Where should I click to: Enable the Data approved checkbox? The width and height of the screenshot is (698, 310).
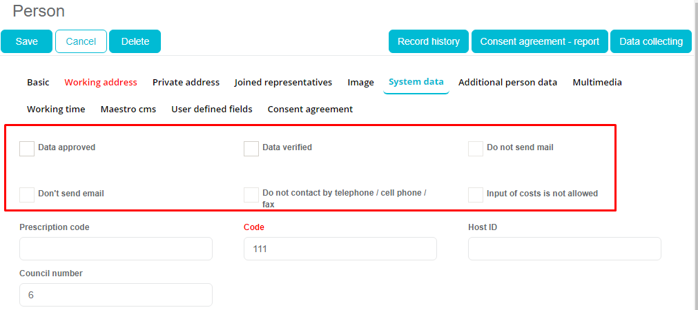(x=27, y=149)
